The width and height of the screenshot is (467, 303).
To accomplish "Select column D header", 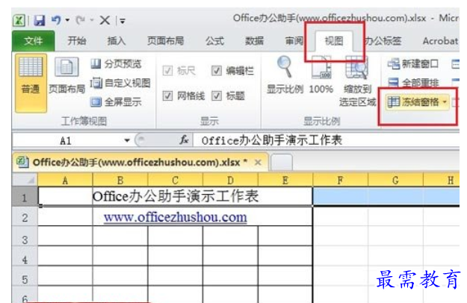I will pos(230,180).
